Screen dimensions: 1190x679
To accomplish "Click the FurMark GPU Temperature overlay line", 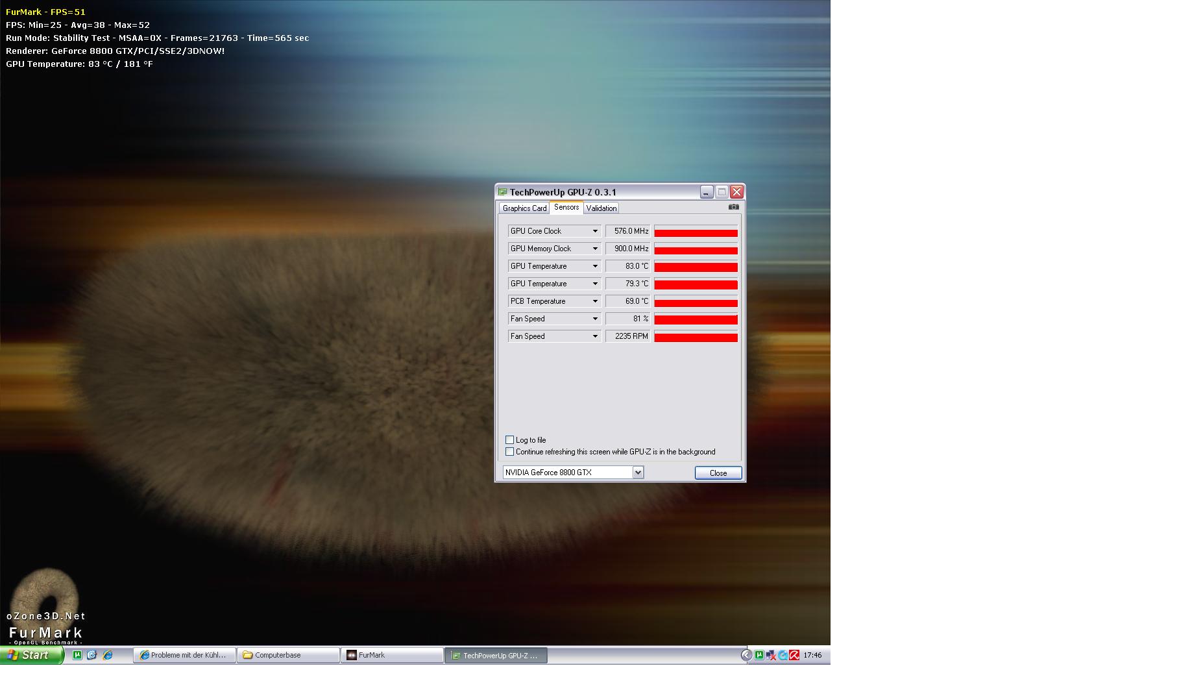I will [x=79, y=64].
